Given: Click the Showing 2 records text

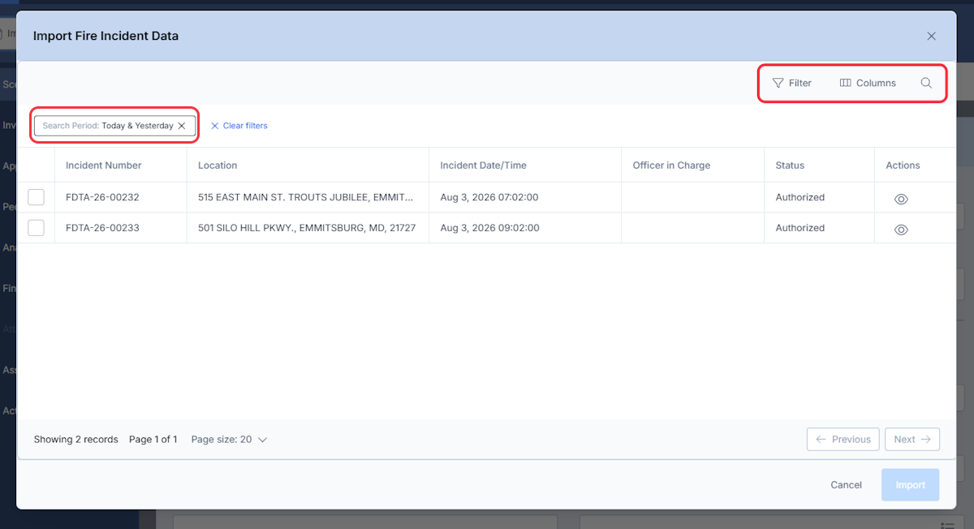Looking at the screenshot, I should point(75,440).
